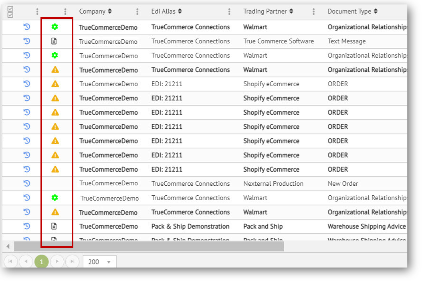
Task: Click the history icon in the Nexternal Production row
Action: tap(27, 184)
